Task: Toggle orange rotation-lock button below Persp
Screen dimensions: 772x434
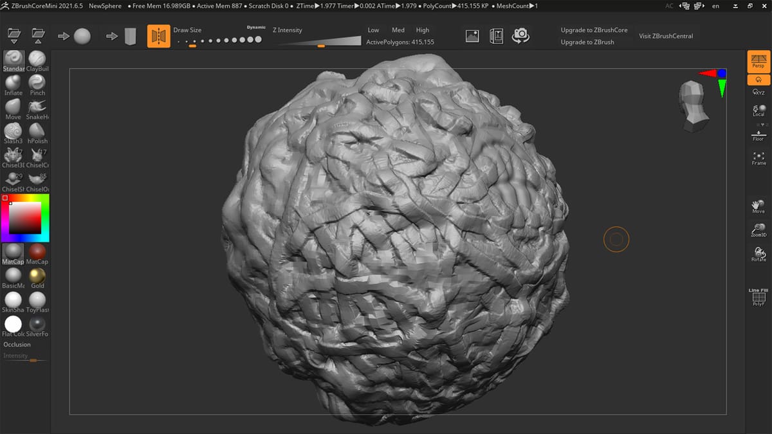Action: coord(758,80)
